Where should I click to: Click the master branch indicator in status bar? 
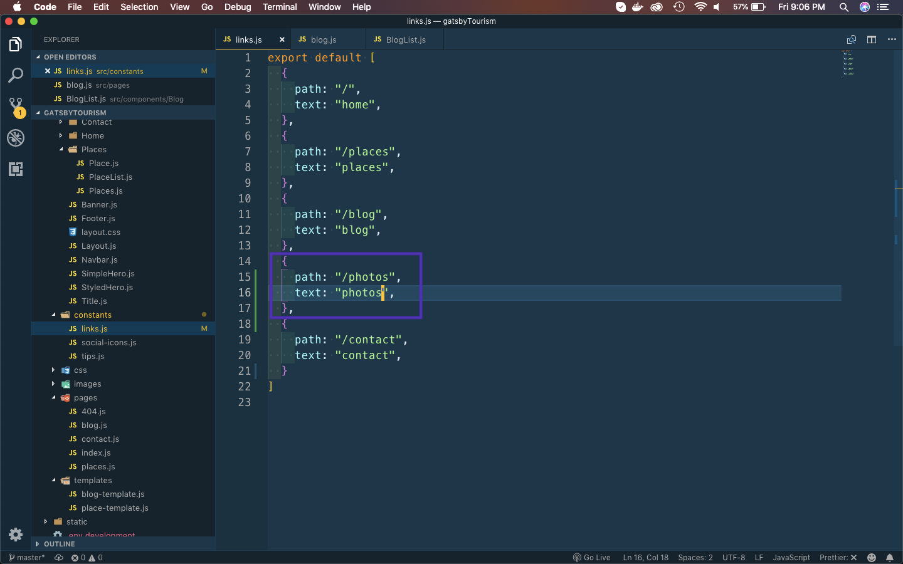click(x=27, y=558)
